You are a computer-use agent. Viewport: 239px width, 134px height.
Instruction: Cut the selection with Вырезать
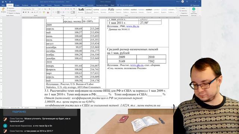(10, 8)
